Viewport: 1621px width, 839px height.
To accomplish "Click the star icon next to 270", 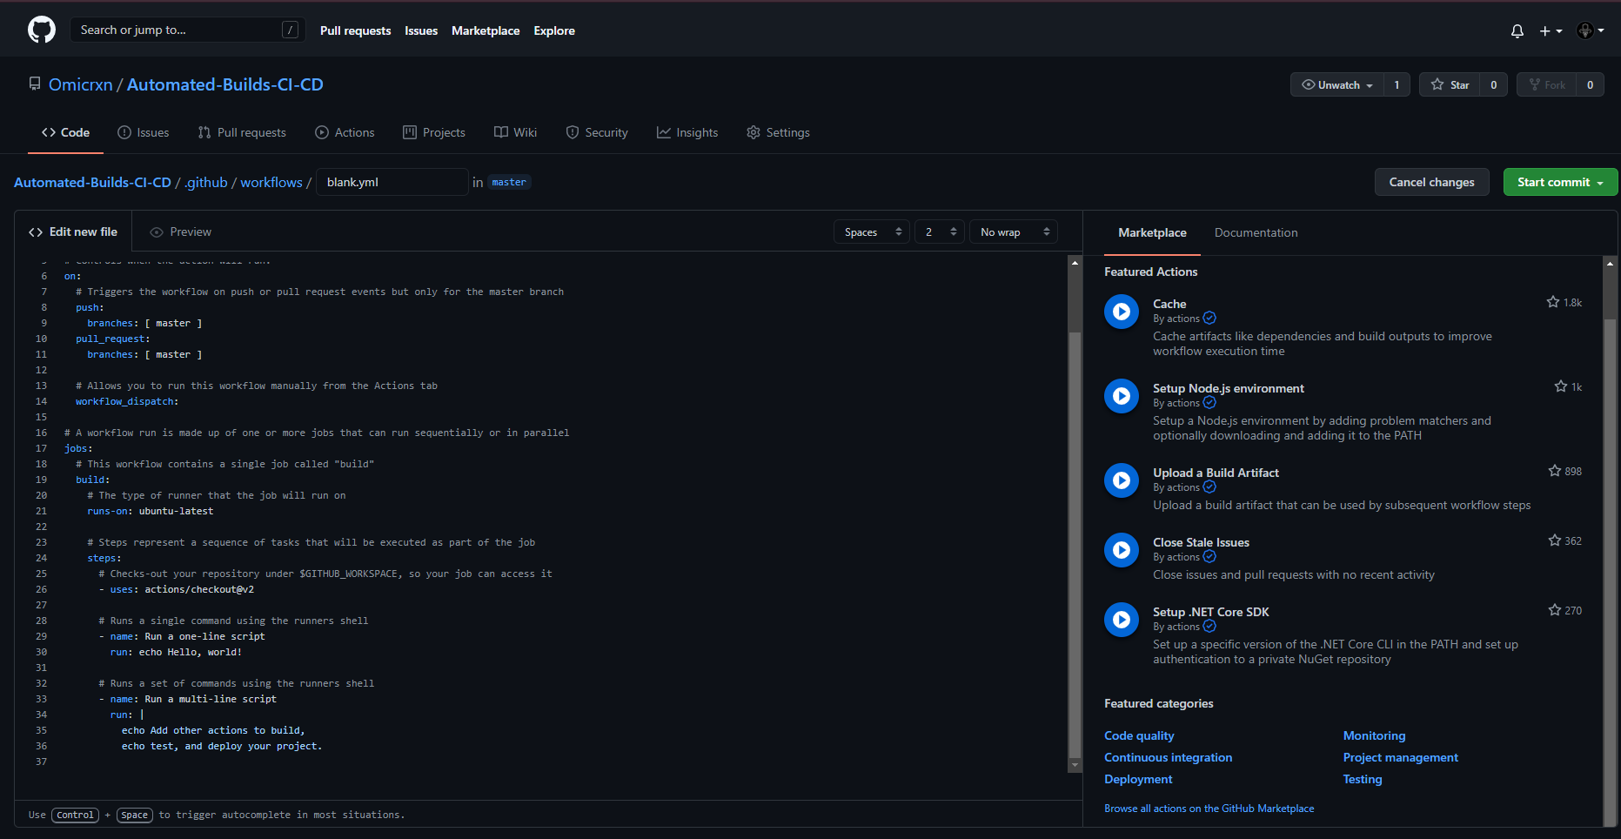I will (1555, 610).
